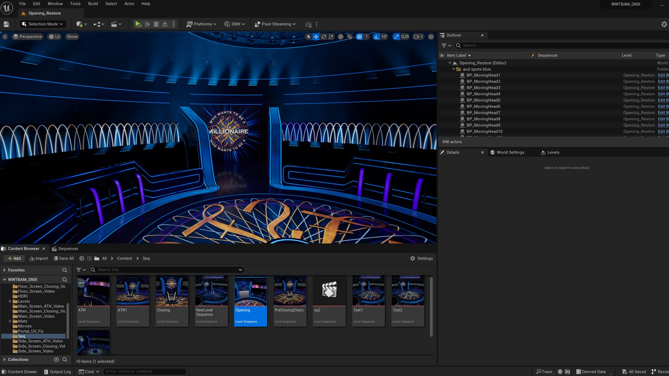
Task: Open Content Browser Settings
Action: 422,258
